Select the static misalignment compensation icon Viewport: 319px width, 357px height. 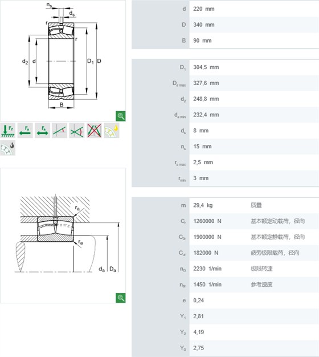[x=60, y=131]
